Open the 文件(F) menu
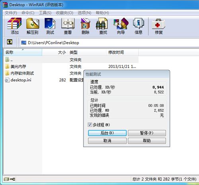This screenshot has height=185, width=199. (x=11, y=13)
